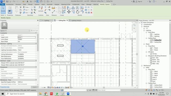Click the Properties help link
Image resolution: width=171 pixels, height=96 pixels.
(5, 87)
